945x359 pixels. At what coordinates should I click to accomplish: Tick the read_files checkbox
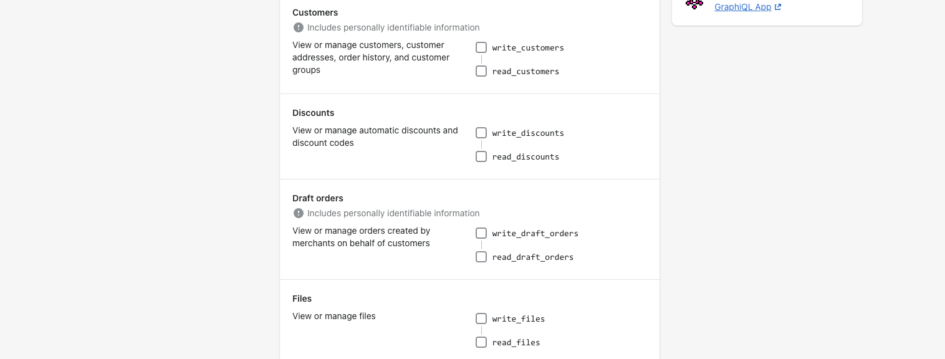pos(481,342)
